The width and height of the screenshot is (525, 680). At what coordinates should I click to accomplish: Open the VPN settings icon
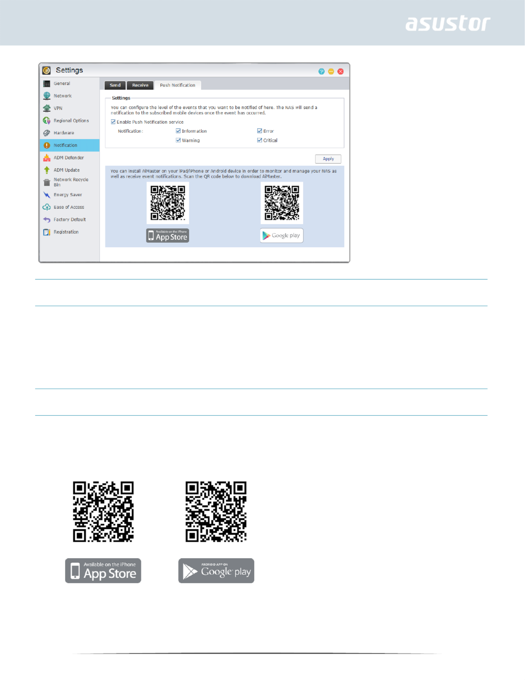click(47, 108)
